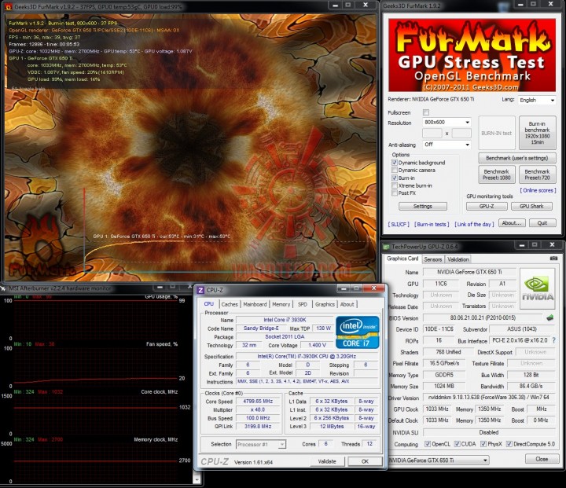
Task: Click the custom resolution width field
Action: tap(432, 133)
